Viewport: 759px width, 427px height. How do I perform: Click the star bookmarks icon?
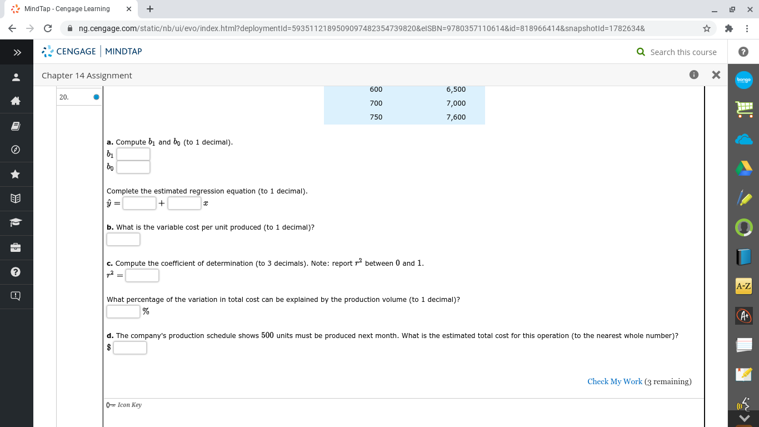pos(17,174)
